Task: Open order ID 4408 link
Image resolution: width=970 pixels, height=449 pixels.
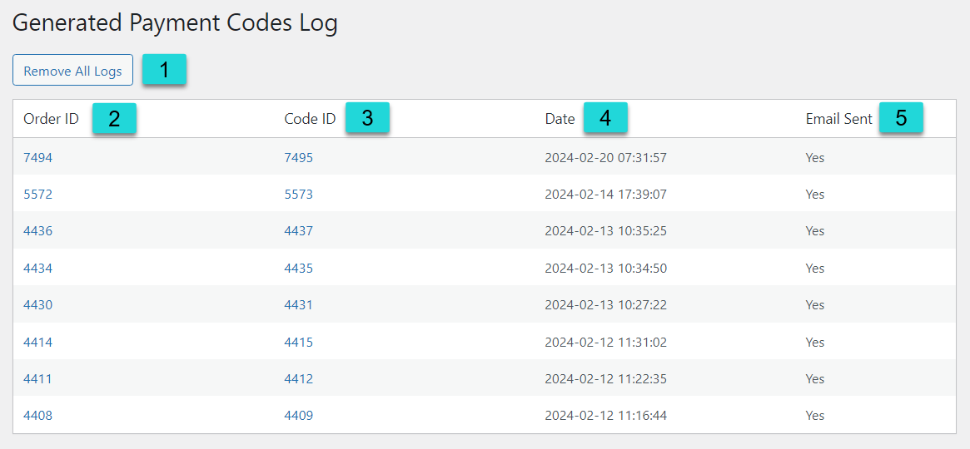Action: [37, 416]
